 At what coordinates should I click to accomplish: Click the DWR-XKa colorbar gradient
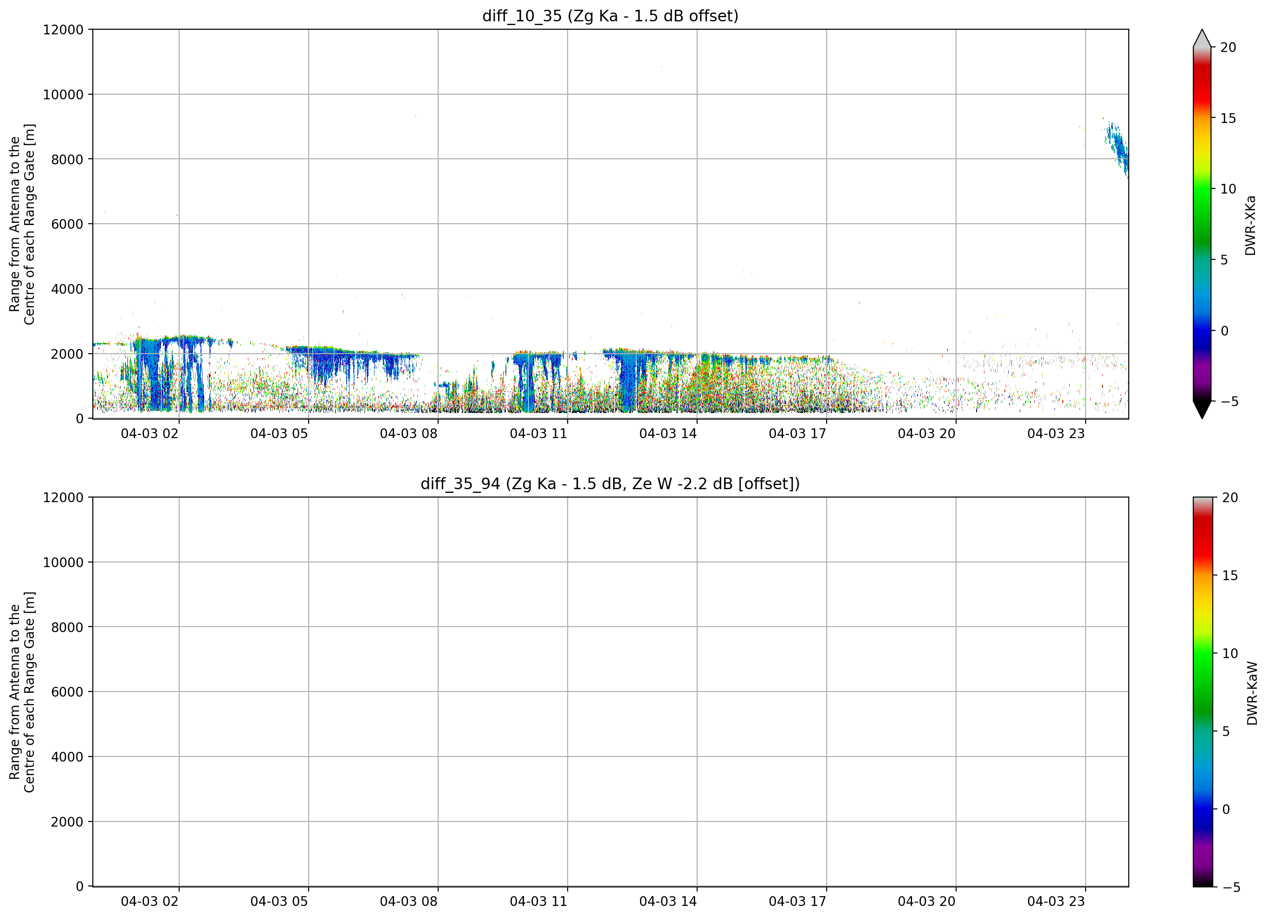coord(1202,224)
